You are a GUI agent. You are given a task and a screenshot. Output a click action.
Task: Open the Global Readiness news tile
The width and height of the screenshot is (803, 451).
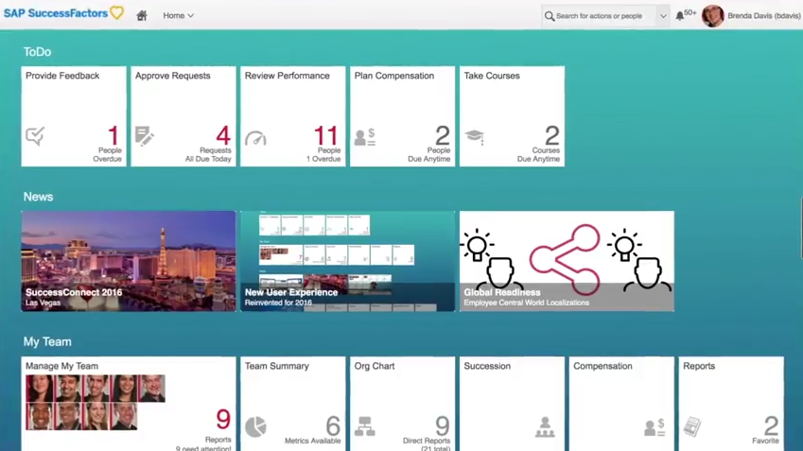tap(567, 261)
